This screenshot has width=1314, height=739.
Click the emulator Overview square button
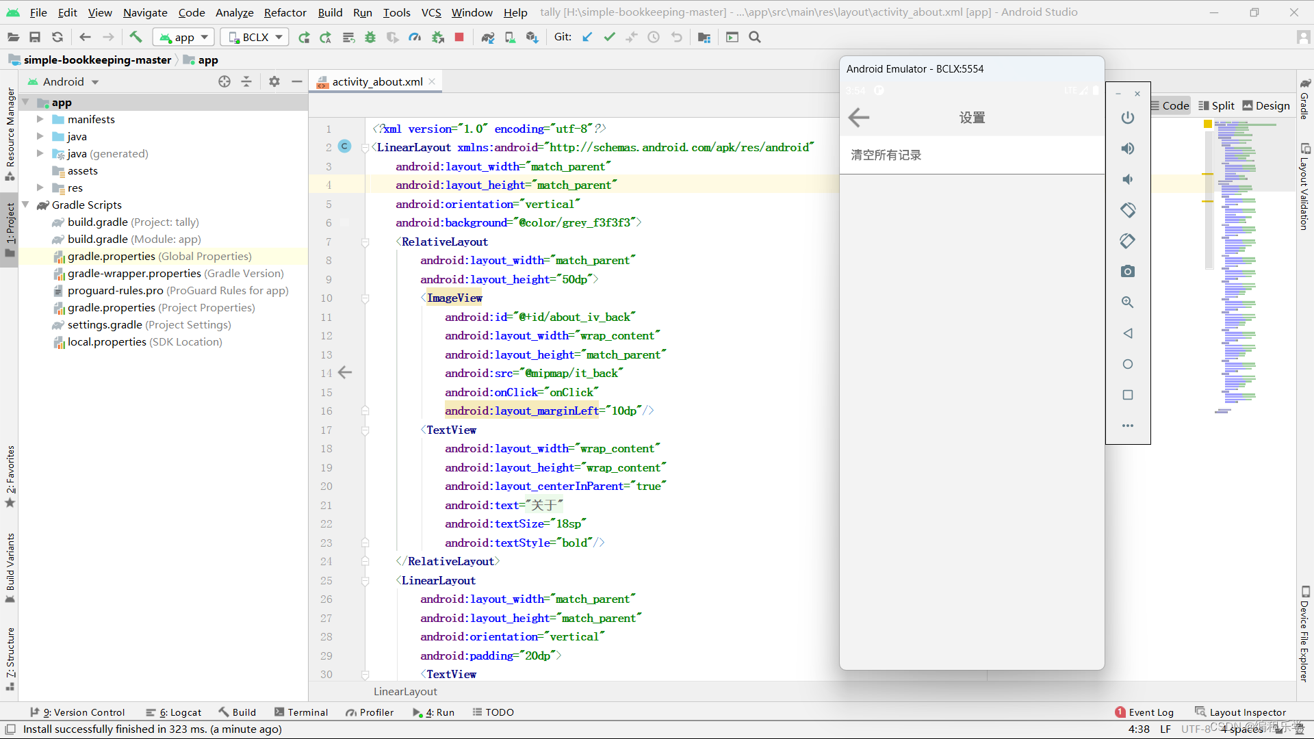click(1128, 395)
